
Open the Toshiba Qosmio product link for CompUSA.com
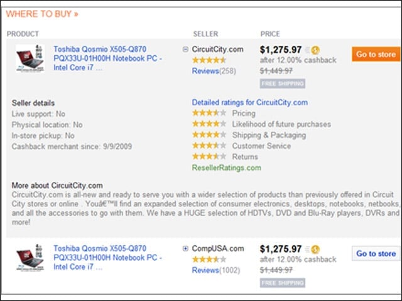pos(107,258)
